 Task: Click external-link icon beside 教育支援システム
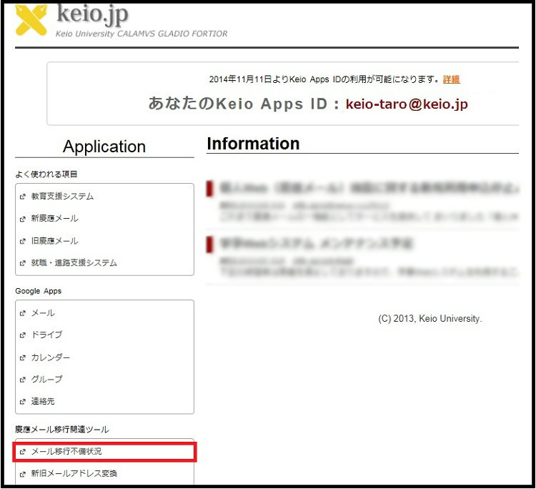[x=23, y=197]
